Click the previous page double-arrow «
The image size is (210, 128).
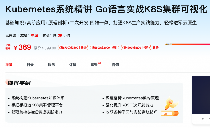pos(203,119)
